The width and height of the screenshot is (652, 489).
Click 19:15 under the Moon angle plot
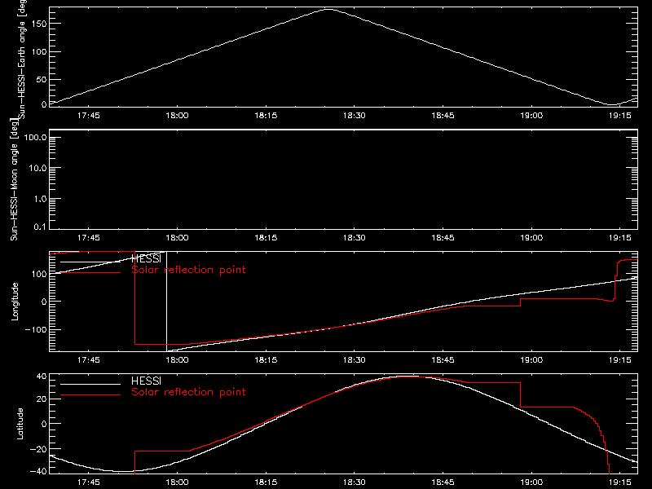(x=620, y=238)
